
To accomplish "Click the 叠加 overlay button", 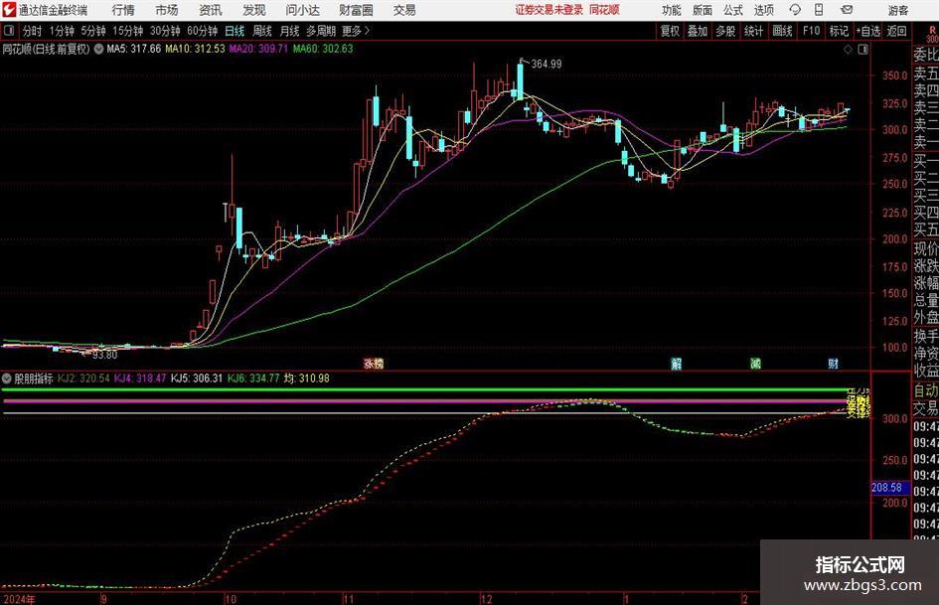I will tap(698, 31).
